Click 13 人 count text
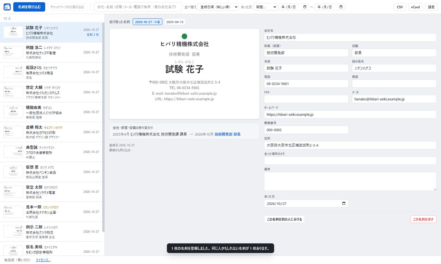Screen dimensions: 441x264 (x=7, y=18)
